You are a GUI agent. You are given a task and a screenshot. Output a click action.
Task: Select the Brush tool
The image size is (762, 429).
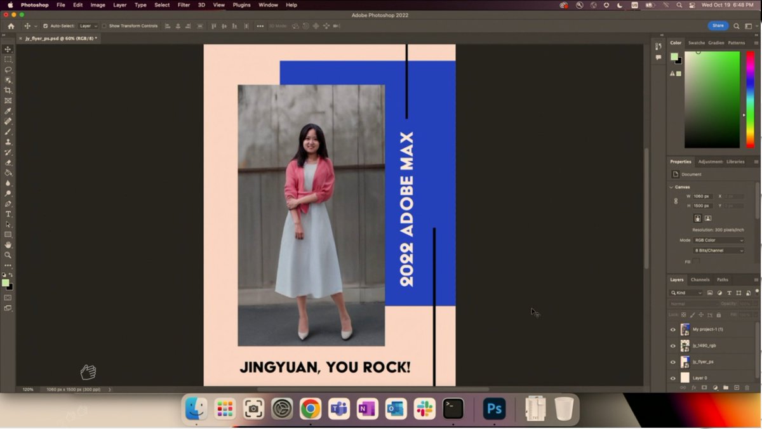click(8, 131)
